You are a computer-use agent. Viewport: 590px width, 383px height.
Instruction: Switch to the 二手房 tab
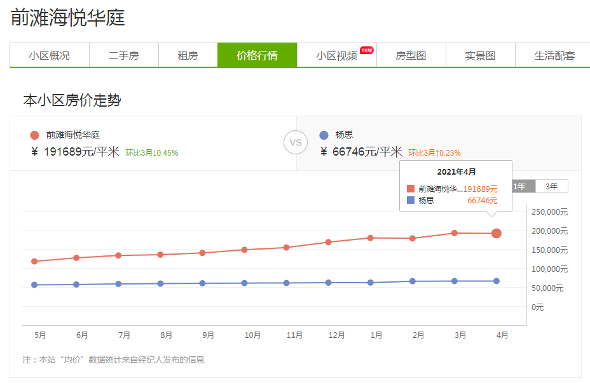click(x=123, y=56)
